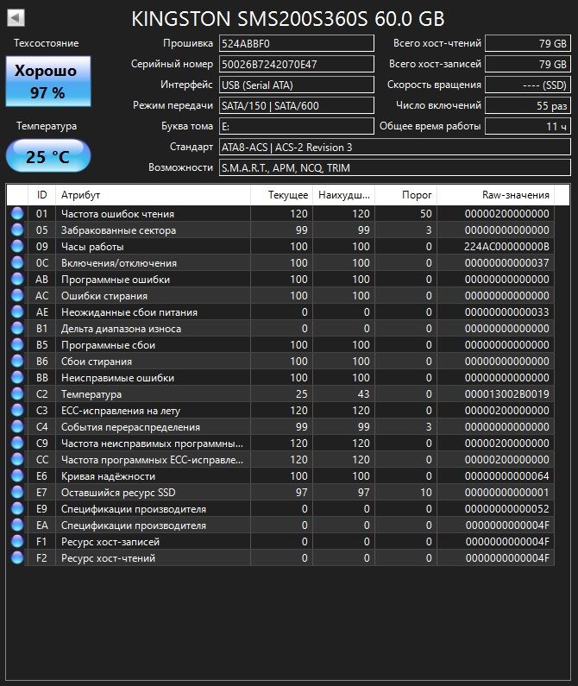Click the Возможности field S.M.A.R.T., APM

pyautogui.click(x=395, y=168)
